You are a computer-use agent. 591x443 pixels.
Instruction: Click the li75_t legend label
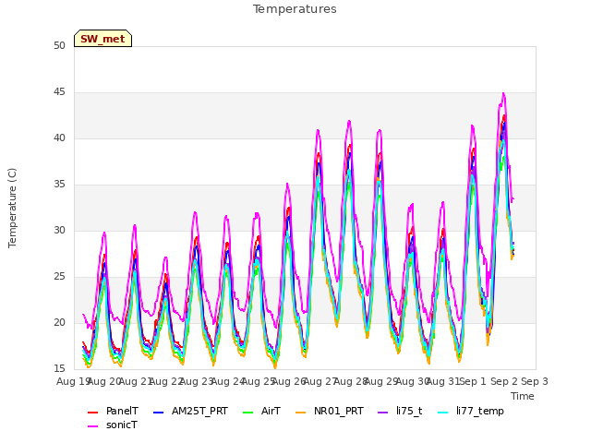tap(409, 411)
